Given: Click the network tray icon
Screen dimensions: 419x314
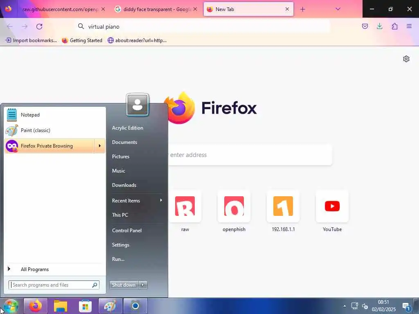Looking at the screenshot, I should (x=355, y=306).
